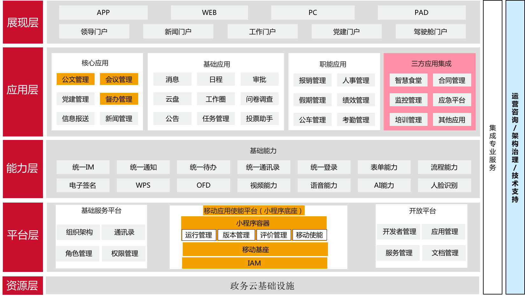Click the 督办管理 highlighted module
Viewport: 525px width, 298px height.
tap(119, 99)
